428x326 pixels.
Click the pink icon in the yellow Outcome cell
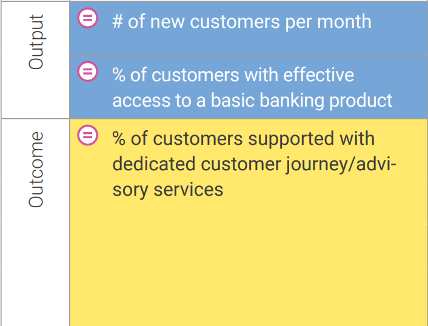click(88, 135)
